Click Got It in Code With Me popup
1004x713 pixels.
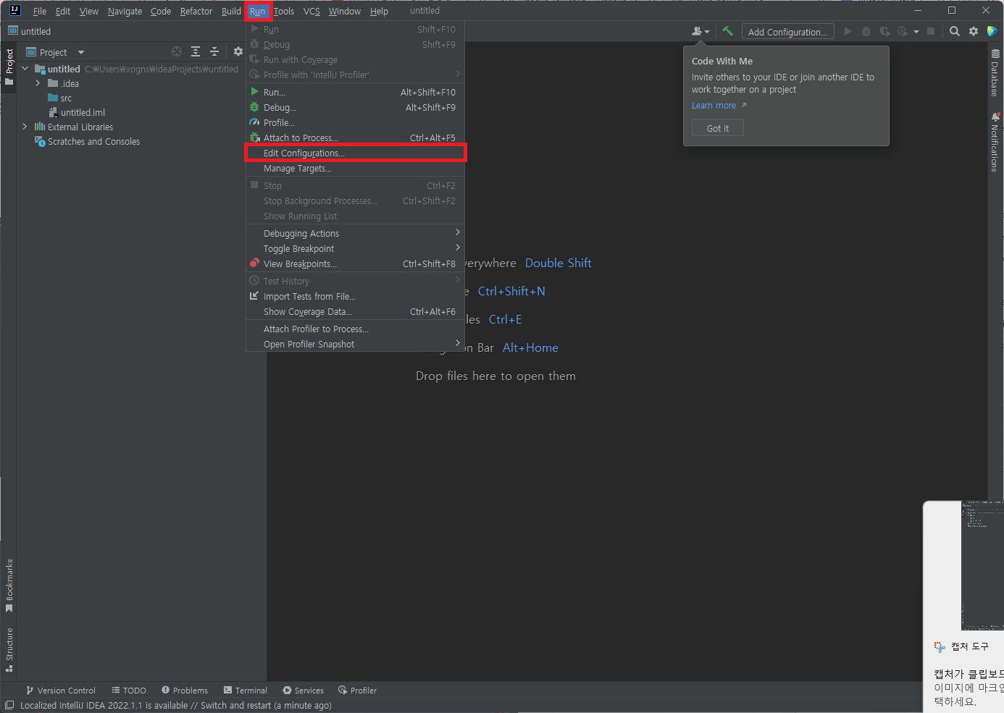718,128
